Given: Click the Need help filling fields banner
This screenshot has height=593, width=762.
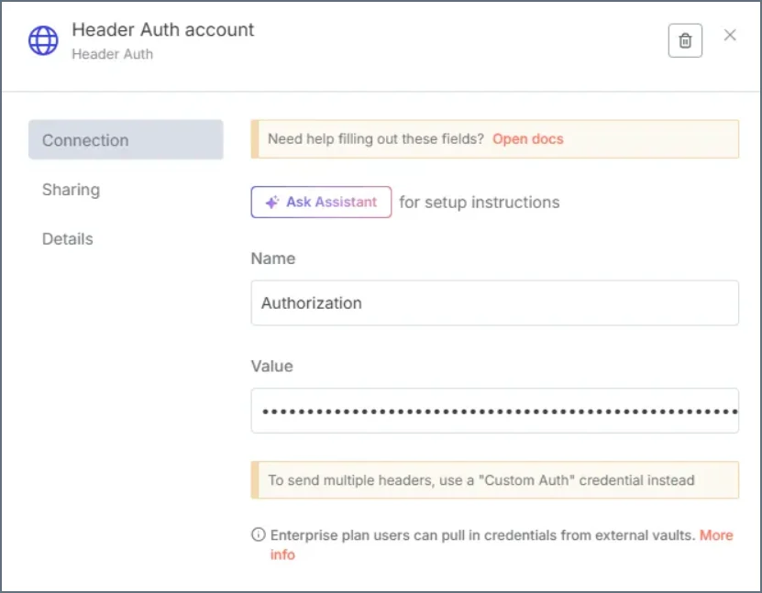Looking at the screenshot, I should (x=495, y=139).
